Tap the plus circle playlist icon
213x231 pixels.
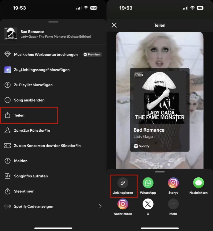[x=7, y=85]
